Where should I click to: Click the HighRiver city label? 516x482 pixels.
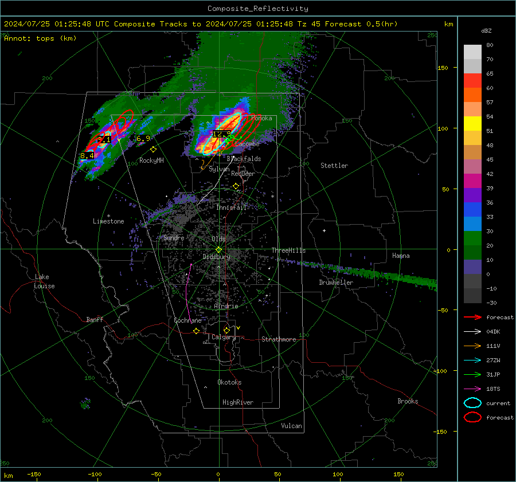tap(238, 402)
